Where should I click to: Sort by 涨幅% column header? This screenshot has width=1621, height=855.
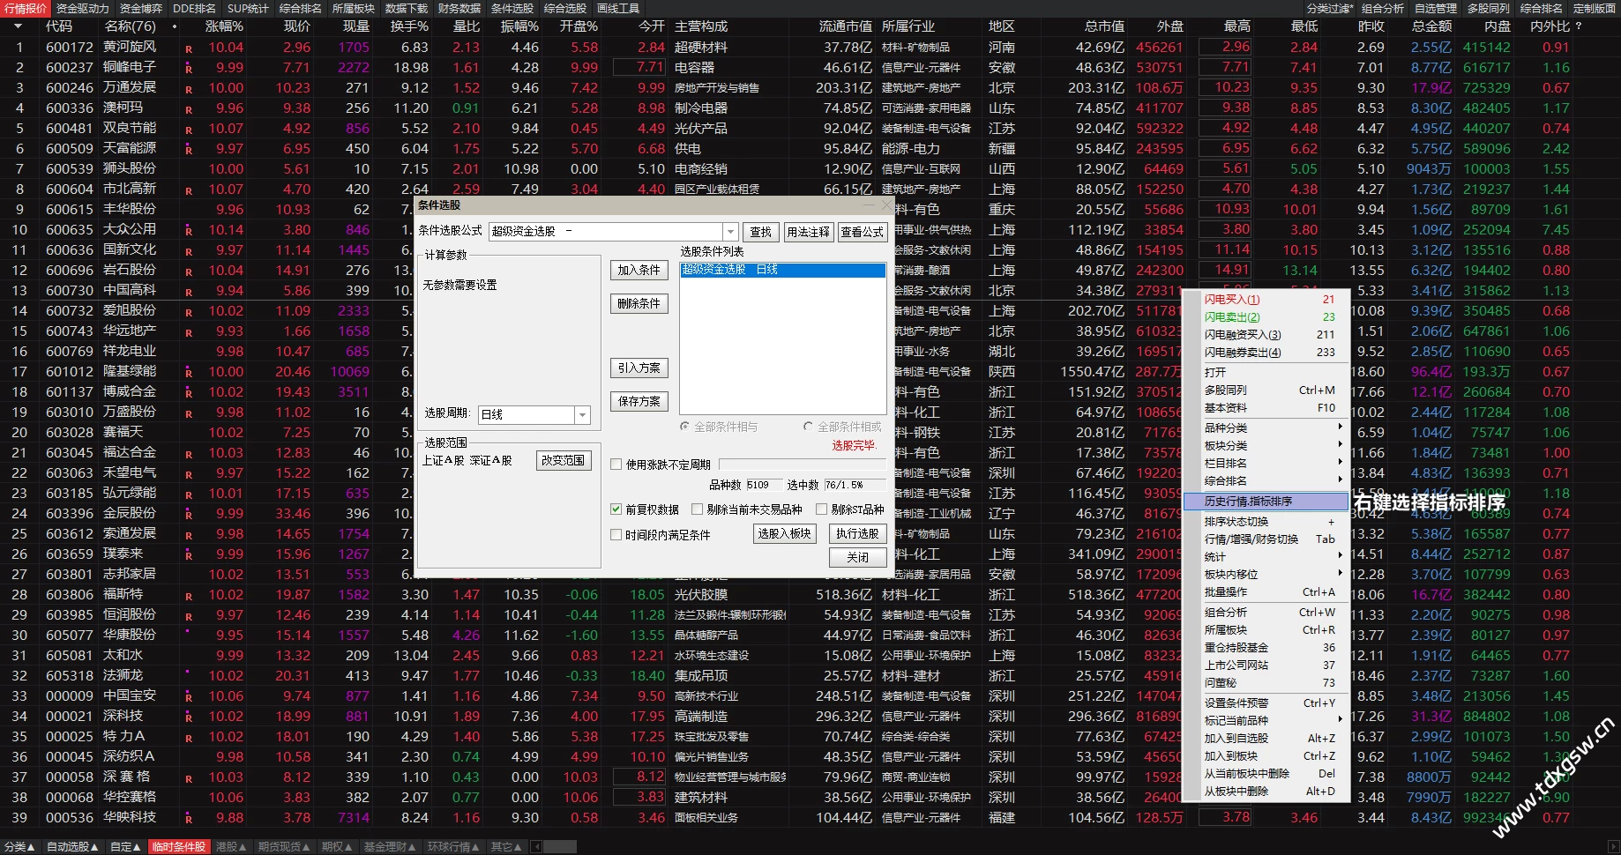pos(225,26)
